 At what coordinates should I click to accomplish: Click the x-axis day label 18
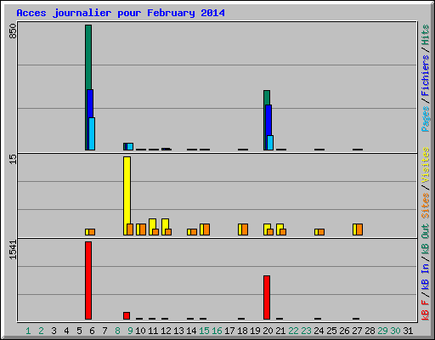(x=242, y=331)
